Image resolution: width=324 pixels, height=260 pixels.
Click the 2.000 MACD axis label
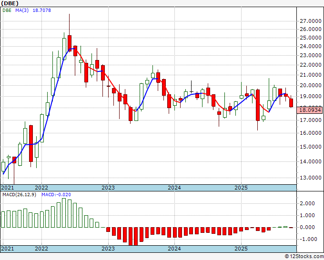click(x=307, y=203)
